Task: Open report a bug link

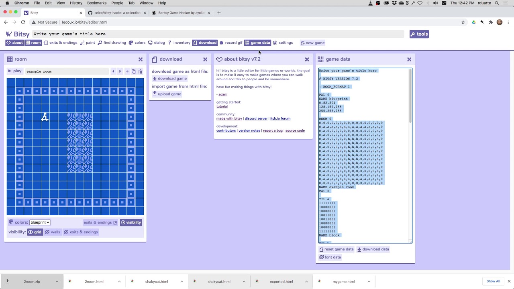Action: tap(273, 130)
